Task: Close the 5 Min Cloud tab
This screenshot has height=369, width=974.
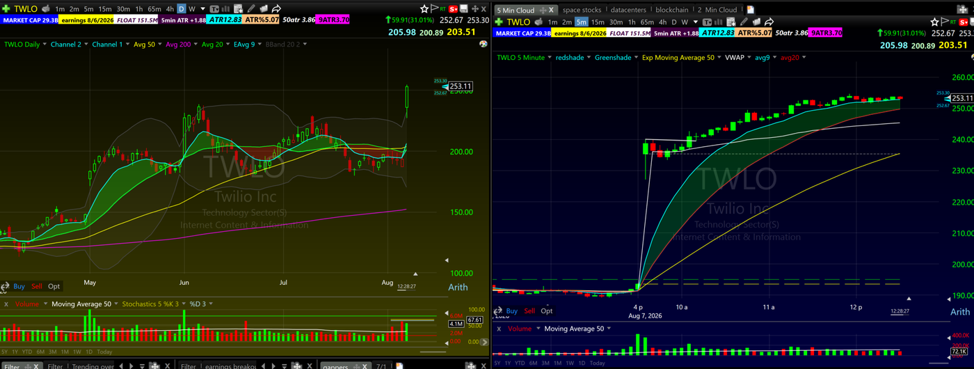Action: click(551, 10)
